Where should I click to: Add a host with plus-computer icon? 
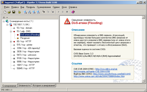click(x=25, y=12)
